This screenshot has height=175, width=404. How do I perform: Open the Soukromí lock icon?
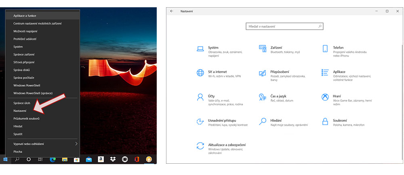[325, 121]
